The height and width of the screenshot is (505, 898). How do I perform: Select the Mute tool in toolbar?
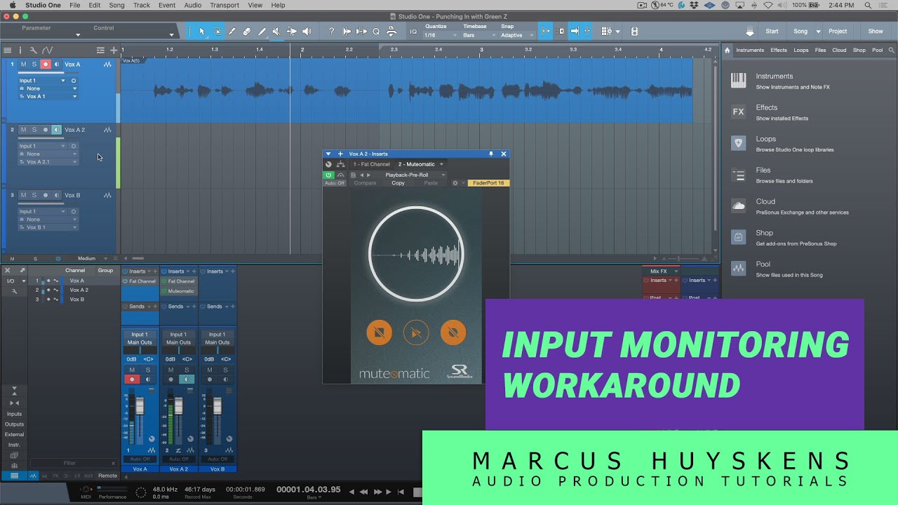point(276,32)
